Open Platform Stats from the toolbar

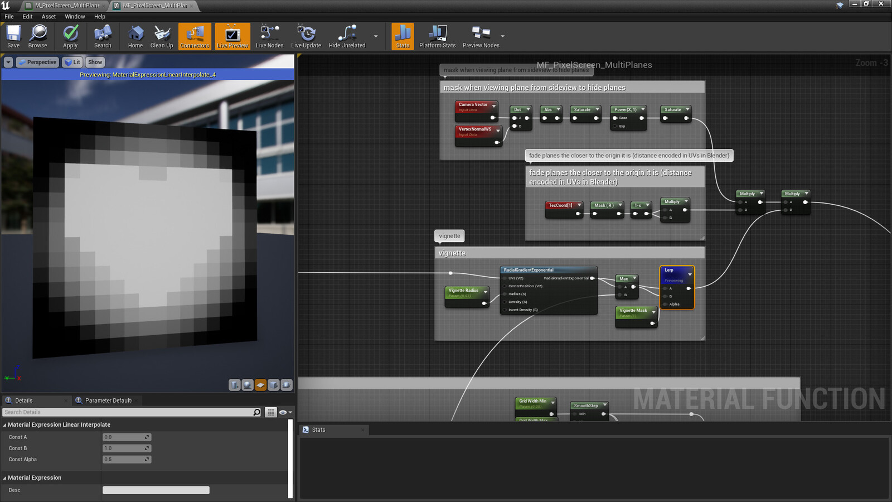point(437,36)
